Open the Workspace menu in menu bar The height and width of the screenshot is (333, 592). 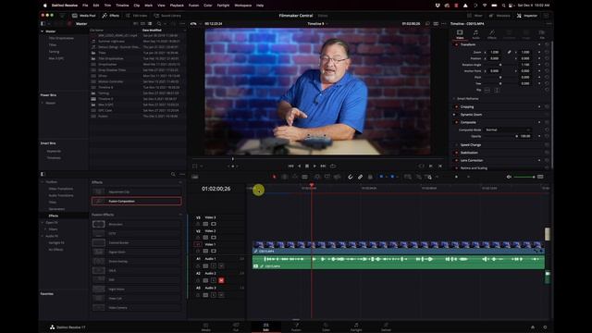(242, 6)
